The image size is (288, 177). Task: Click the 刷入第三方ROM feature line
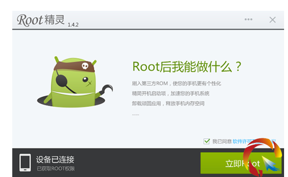[177, 84]
